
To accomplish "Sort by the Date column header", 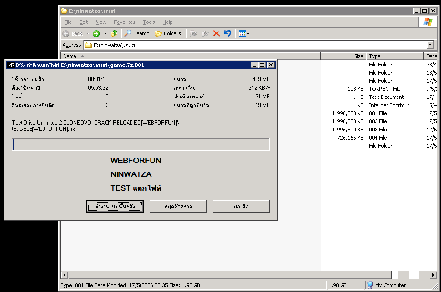I will click(431, 56).
